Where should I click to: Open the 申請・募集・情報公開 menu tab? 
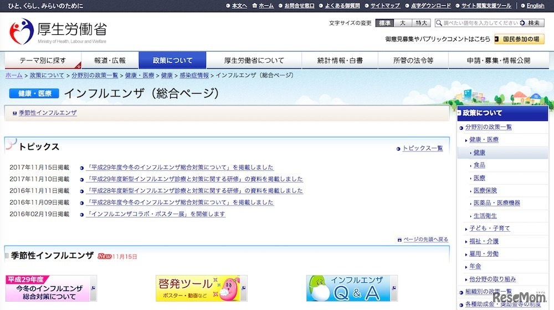tap(499, 60)
